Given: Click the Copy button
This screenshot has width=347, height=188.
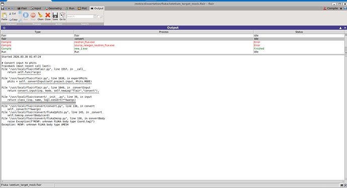Looking at the screenshot, I should (13, 20).
